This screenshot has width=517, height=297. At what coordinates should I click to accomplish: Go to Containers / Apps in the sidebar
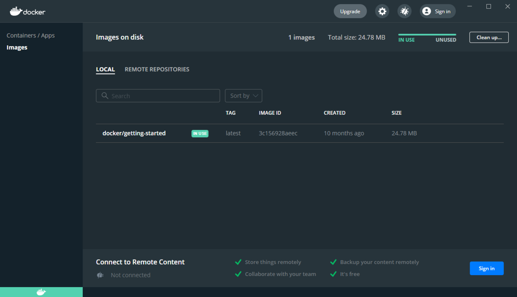click(x=31, y=35)
